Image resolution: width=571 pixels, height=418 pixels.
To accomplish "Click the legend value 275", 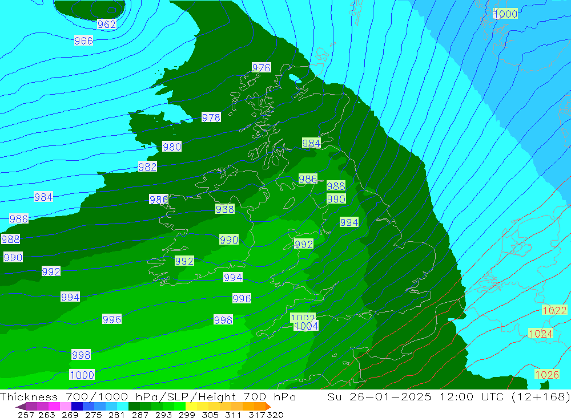I will pyautogui.click(x=93, y=415).
